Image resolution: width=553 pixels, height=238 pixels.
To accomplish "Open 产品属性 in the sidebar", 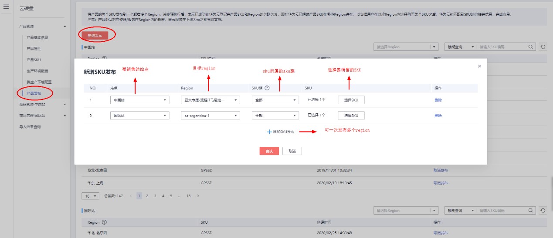I will (x=34, y=48).
